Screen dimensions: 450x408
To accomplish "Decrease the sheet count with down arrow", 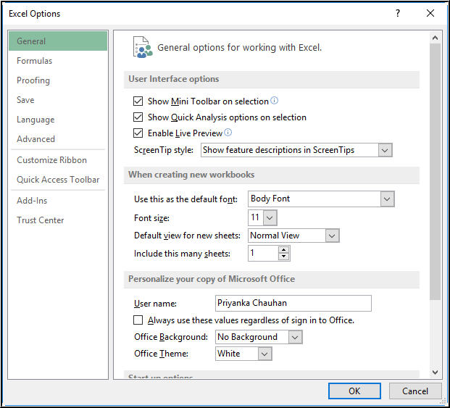I will point(283,257).
